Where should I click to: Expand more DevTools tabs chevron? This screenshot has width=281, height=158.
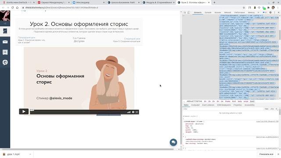tap(258, 13)
